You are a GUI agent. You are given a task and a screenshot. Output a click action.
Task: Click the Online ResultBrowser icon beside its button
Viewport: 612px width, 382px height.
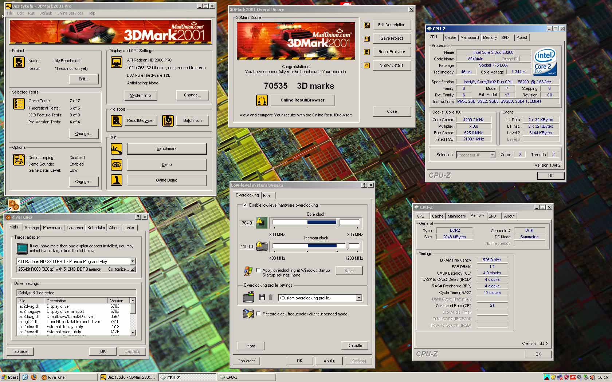[262, 100]
